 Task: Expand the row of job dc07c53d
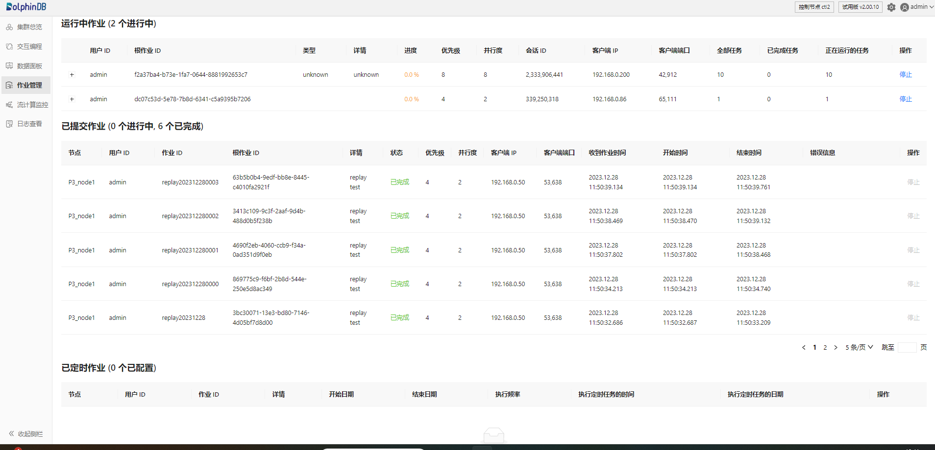click(72, 99)
